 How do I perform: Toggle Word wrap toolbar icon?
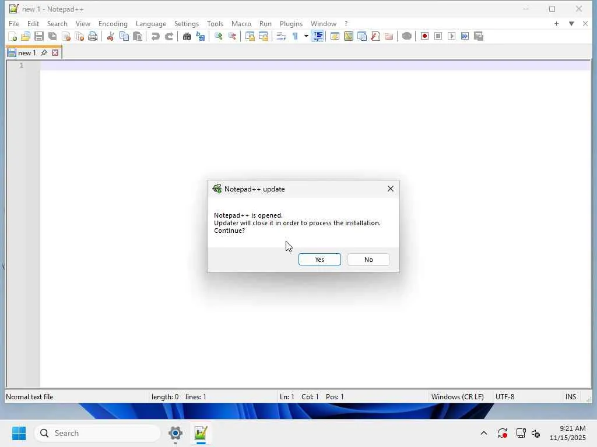282,37
